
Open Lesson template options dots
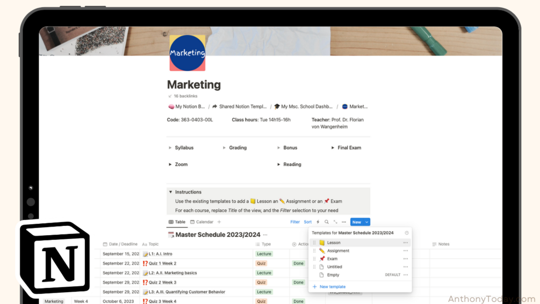click(x=406, y=243)
